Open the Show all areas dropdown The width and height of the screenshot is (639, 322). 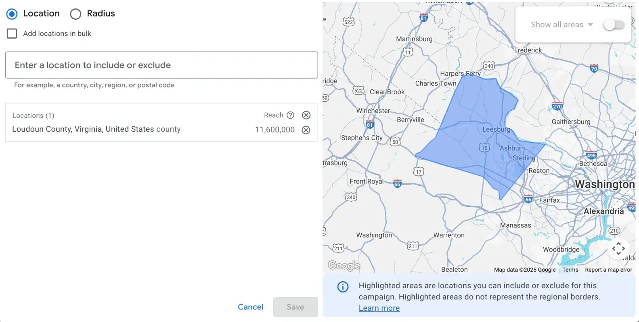(x=562, y=25)
